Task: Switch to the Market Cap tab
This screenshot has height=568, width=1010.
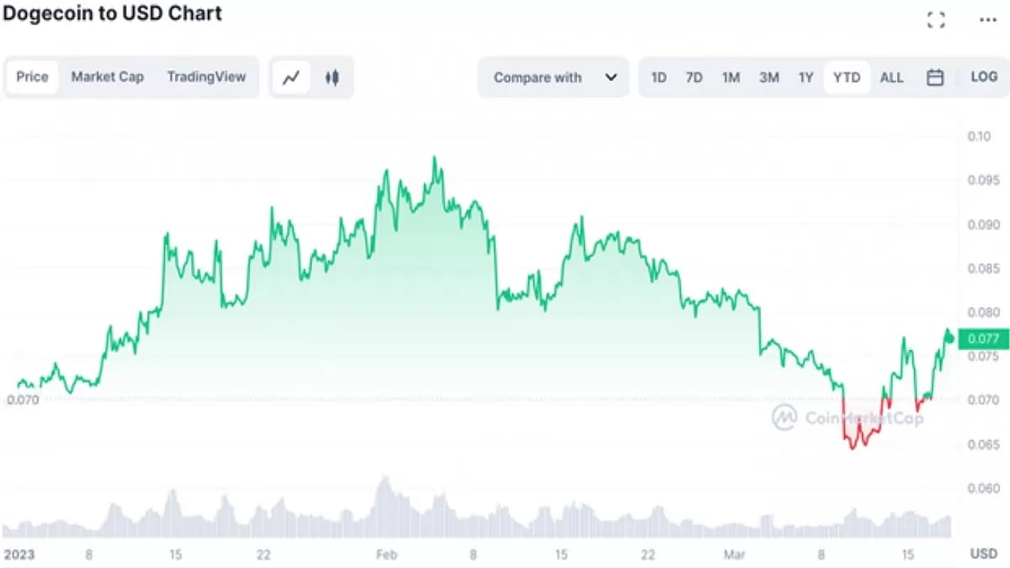Action: 108,77
